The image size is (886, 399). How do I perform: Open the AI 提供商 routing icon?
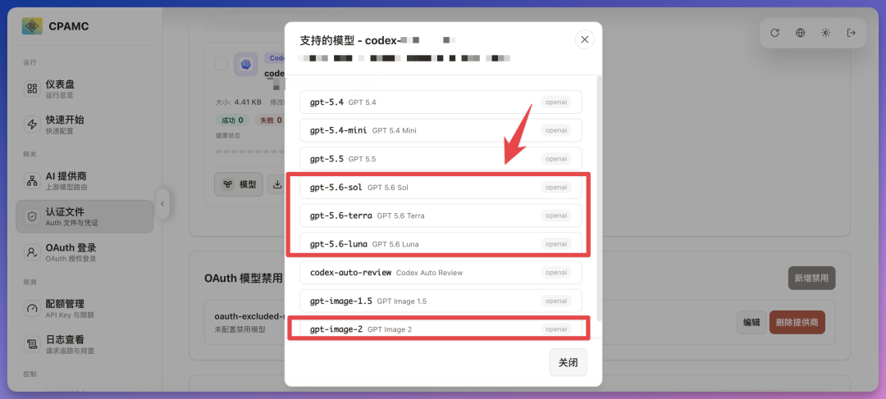(x=32, y=180)
